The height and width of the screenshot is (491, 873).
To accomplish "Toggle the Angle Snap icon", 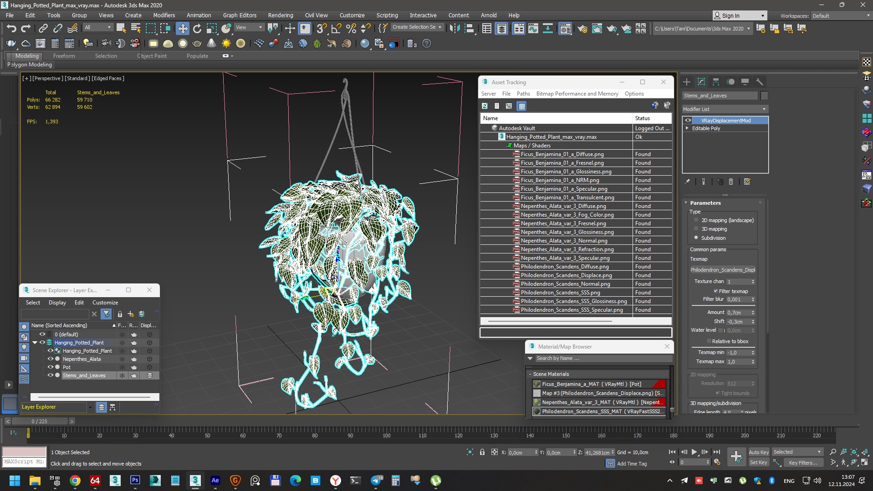I will click(336, 29).
